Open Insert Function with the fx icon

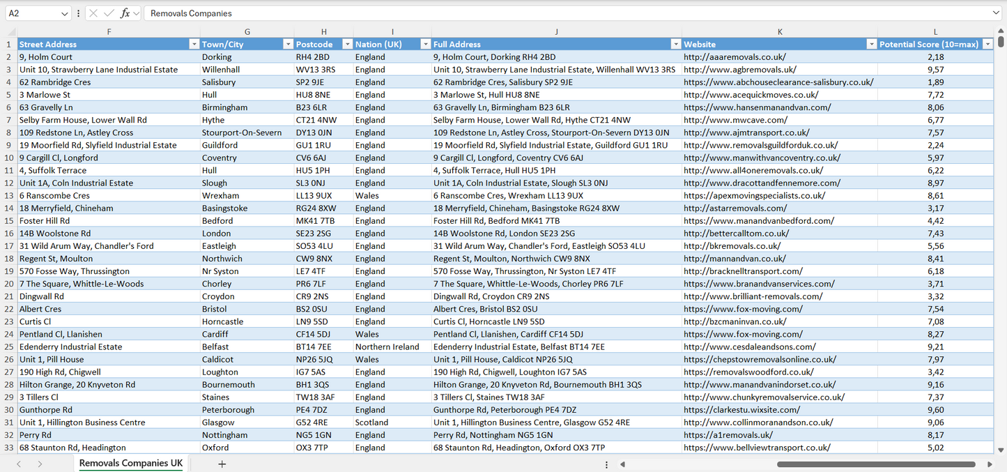(x=125, y=13)
